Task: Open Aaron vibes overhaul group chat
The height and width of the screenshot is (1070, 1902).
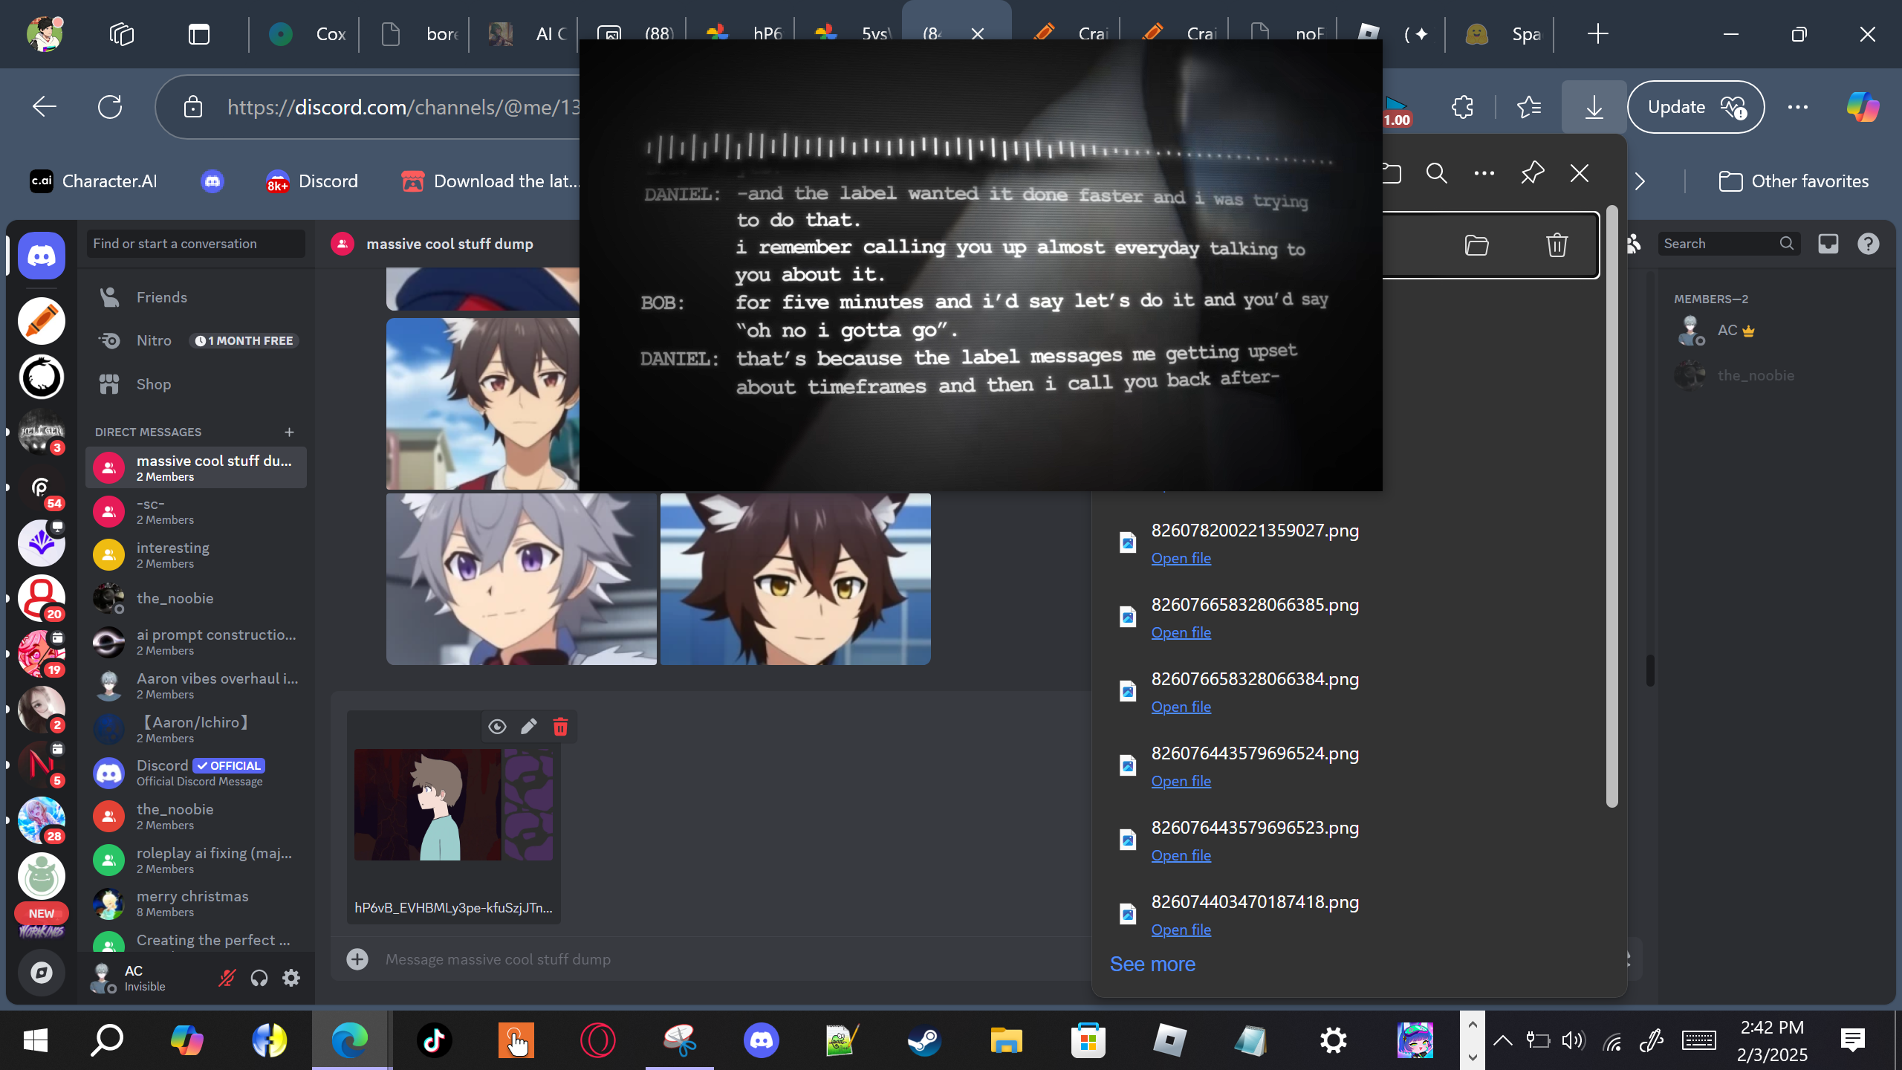Action: point(196,686)
